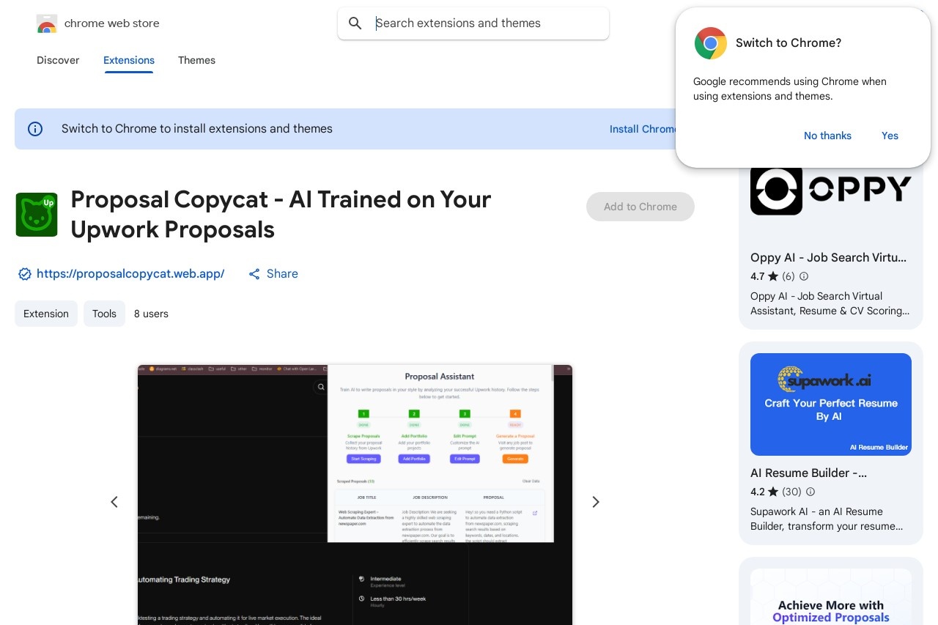
Task: Open the Discover tab
Action: (x=58, y=60)
